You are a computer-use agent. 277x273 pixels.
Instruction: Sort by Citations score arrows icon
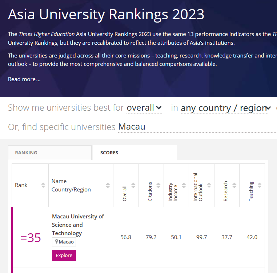tap(158, 185)
